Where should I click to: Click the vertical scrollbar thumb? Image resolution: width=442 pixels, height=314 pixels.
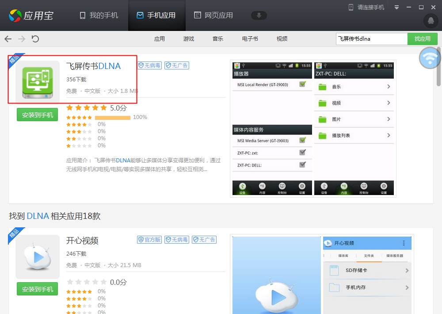[438, 67]
